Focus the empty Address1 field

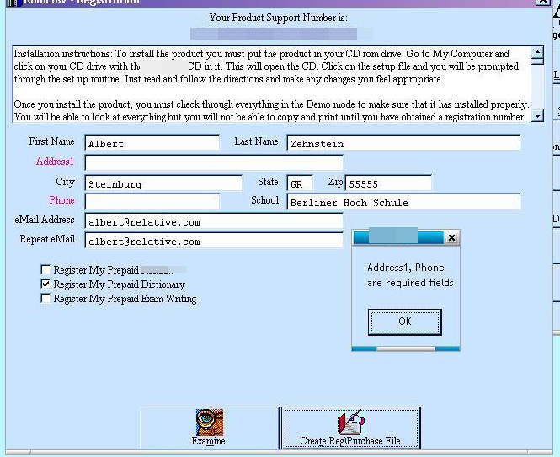pos(214,162)
